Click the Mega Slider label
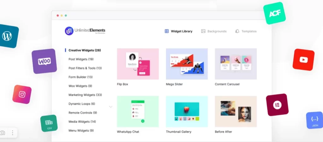The height and width of the screenshot is (142, 323). (174, 84)
